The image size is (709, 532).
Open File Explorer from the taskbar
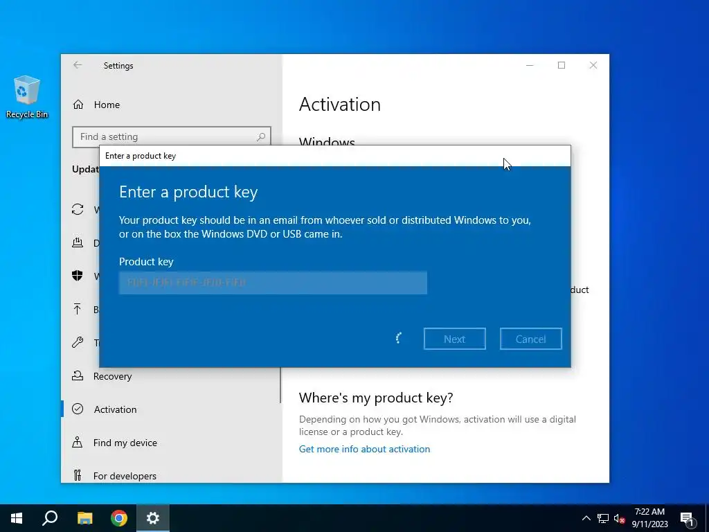point(84,518)
